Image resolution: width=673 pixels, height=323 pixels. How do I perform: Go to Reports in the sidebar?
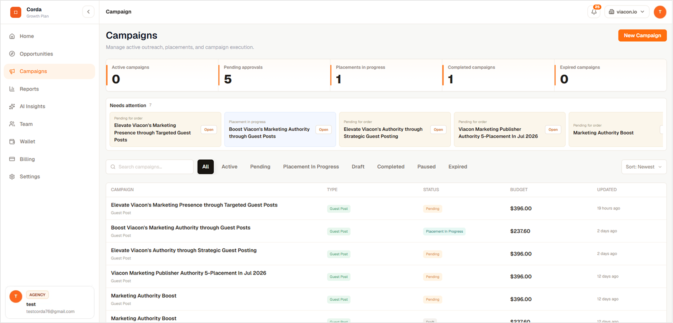pyautogui.click(x=49, y=89)
